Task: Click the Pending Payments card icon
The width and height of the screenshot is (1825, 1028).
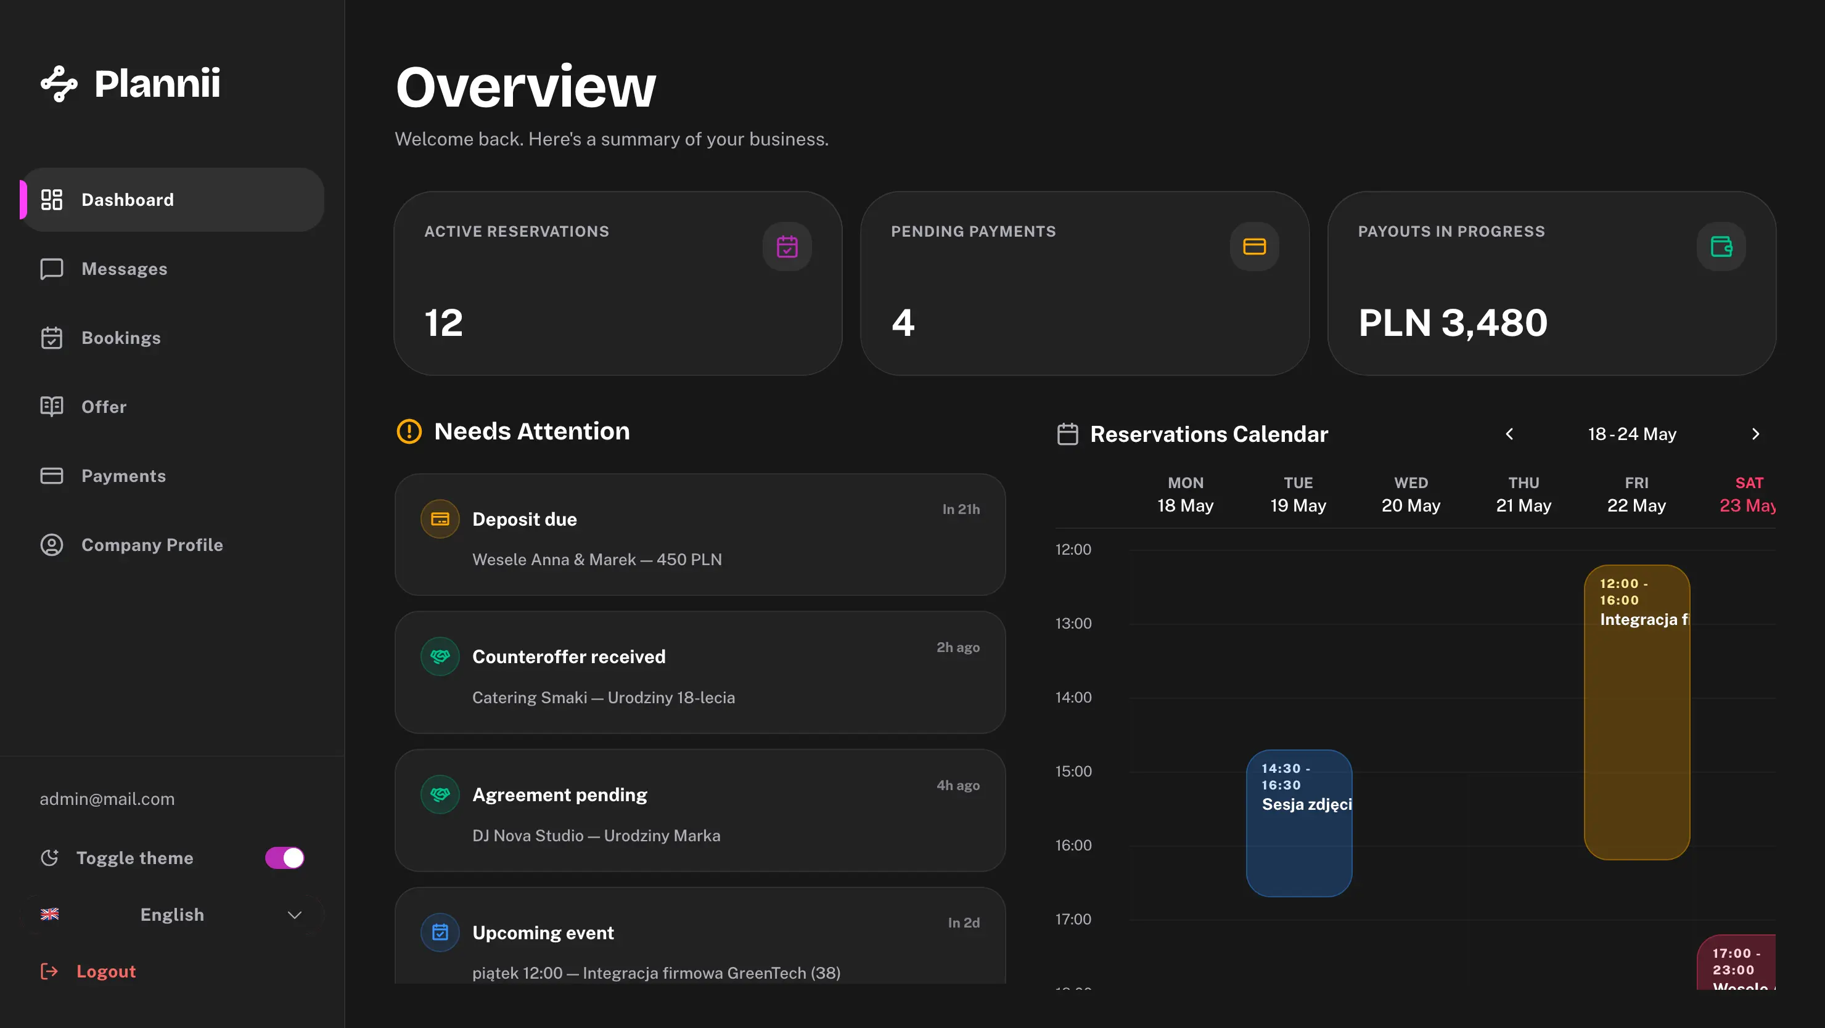Action: (x=1254, y=247)
